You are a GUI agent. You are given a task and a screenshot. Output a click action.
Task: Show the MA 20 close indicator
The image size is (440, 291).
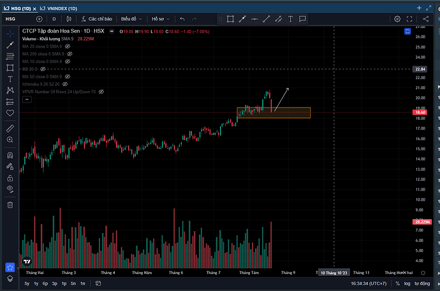click(x=68, y=46)
